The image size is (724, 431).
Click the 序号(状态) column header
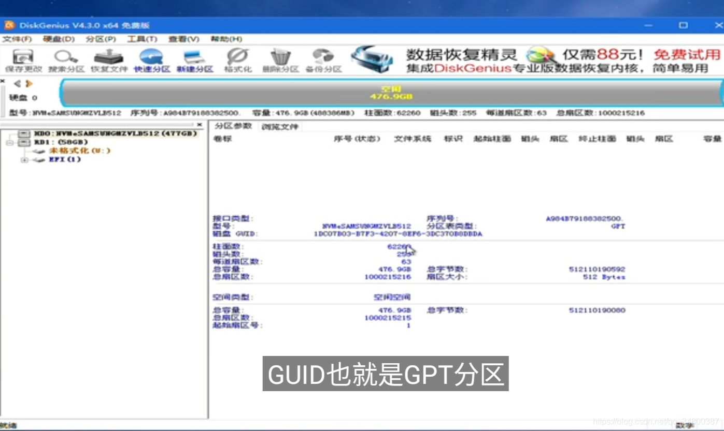(357, 139)
